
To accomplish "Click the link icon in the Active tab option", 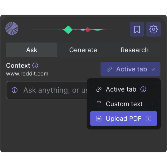I will click(x=99, y=90).
